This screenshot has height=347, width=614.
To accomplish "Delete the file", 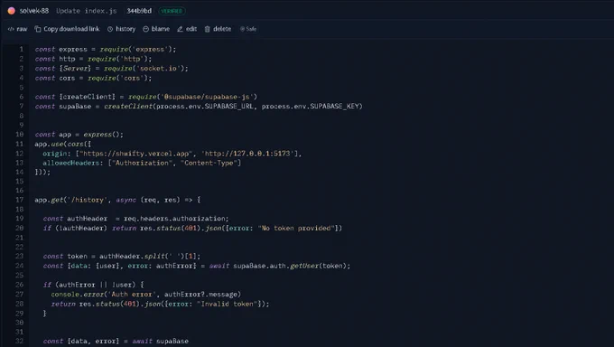I will click(218, 29).
